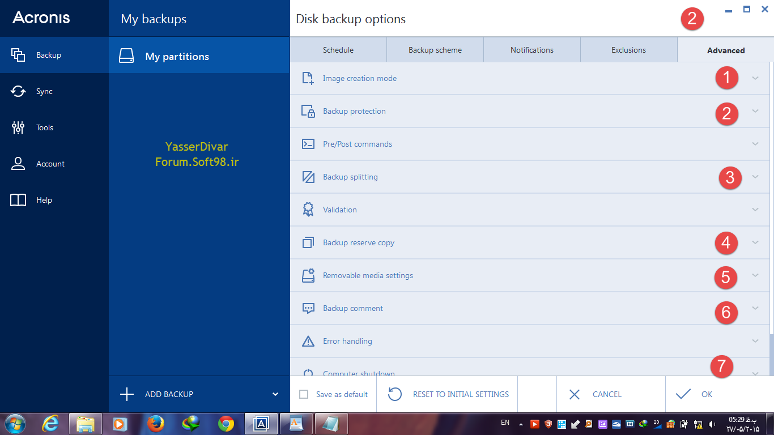Open Firefox from the taskbar
The image size is (774, 435).
click(155, 424)
